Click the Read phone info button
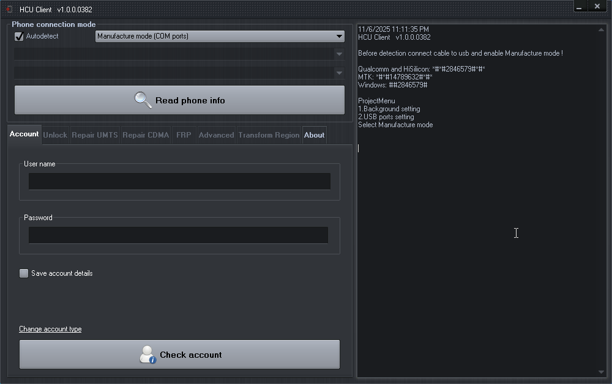 click(179, 100)
